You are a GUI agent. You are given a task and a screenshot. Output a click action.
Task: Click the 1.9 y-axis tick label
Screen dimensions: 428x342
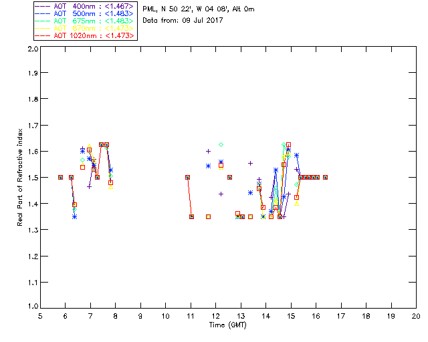[x=33, y=73]
